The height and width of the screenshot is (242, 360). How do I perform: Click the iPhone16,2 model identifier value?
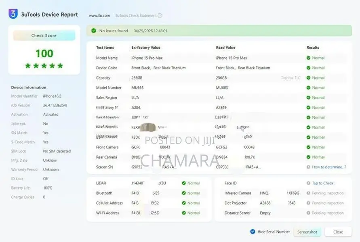coord(52,96)
